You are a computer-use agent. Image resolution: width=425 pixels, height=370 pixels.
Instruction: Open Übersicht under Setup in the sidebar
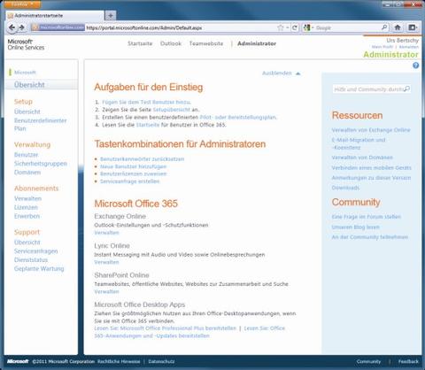point(27,112)
